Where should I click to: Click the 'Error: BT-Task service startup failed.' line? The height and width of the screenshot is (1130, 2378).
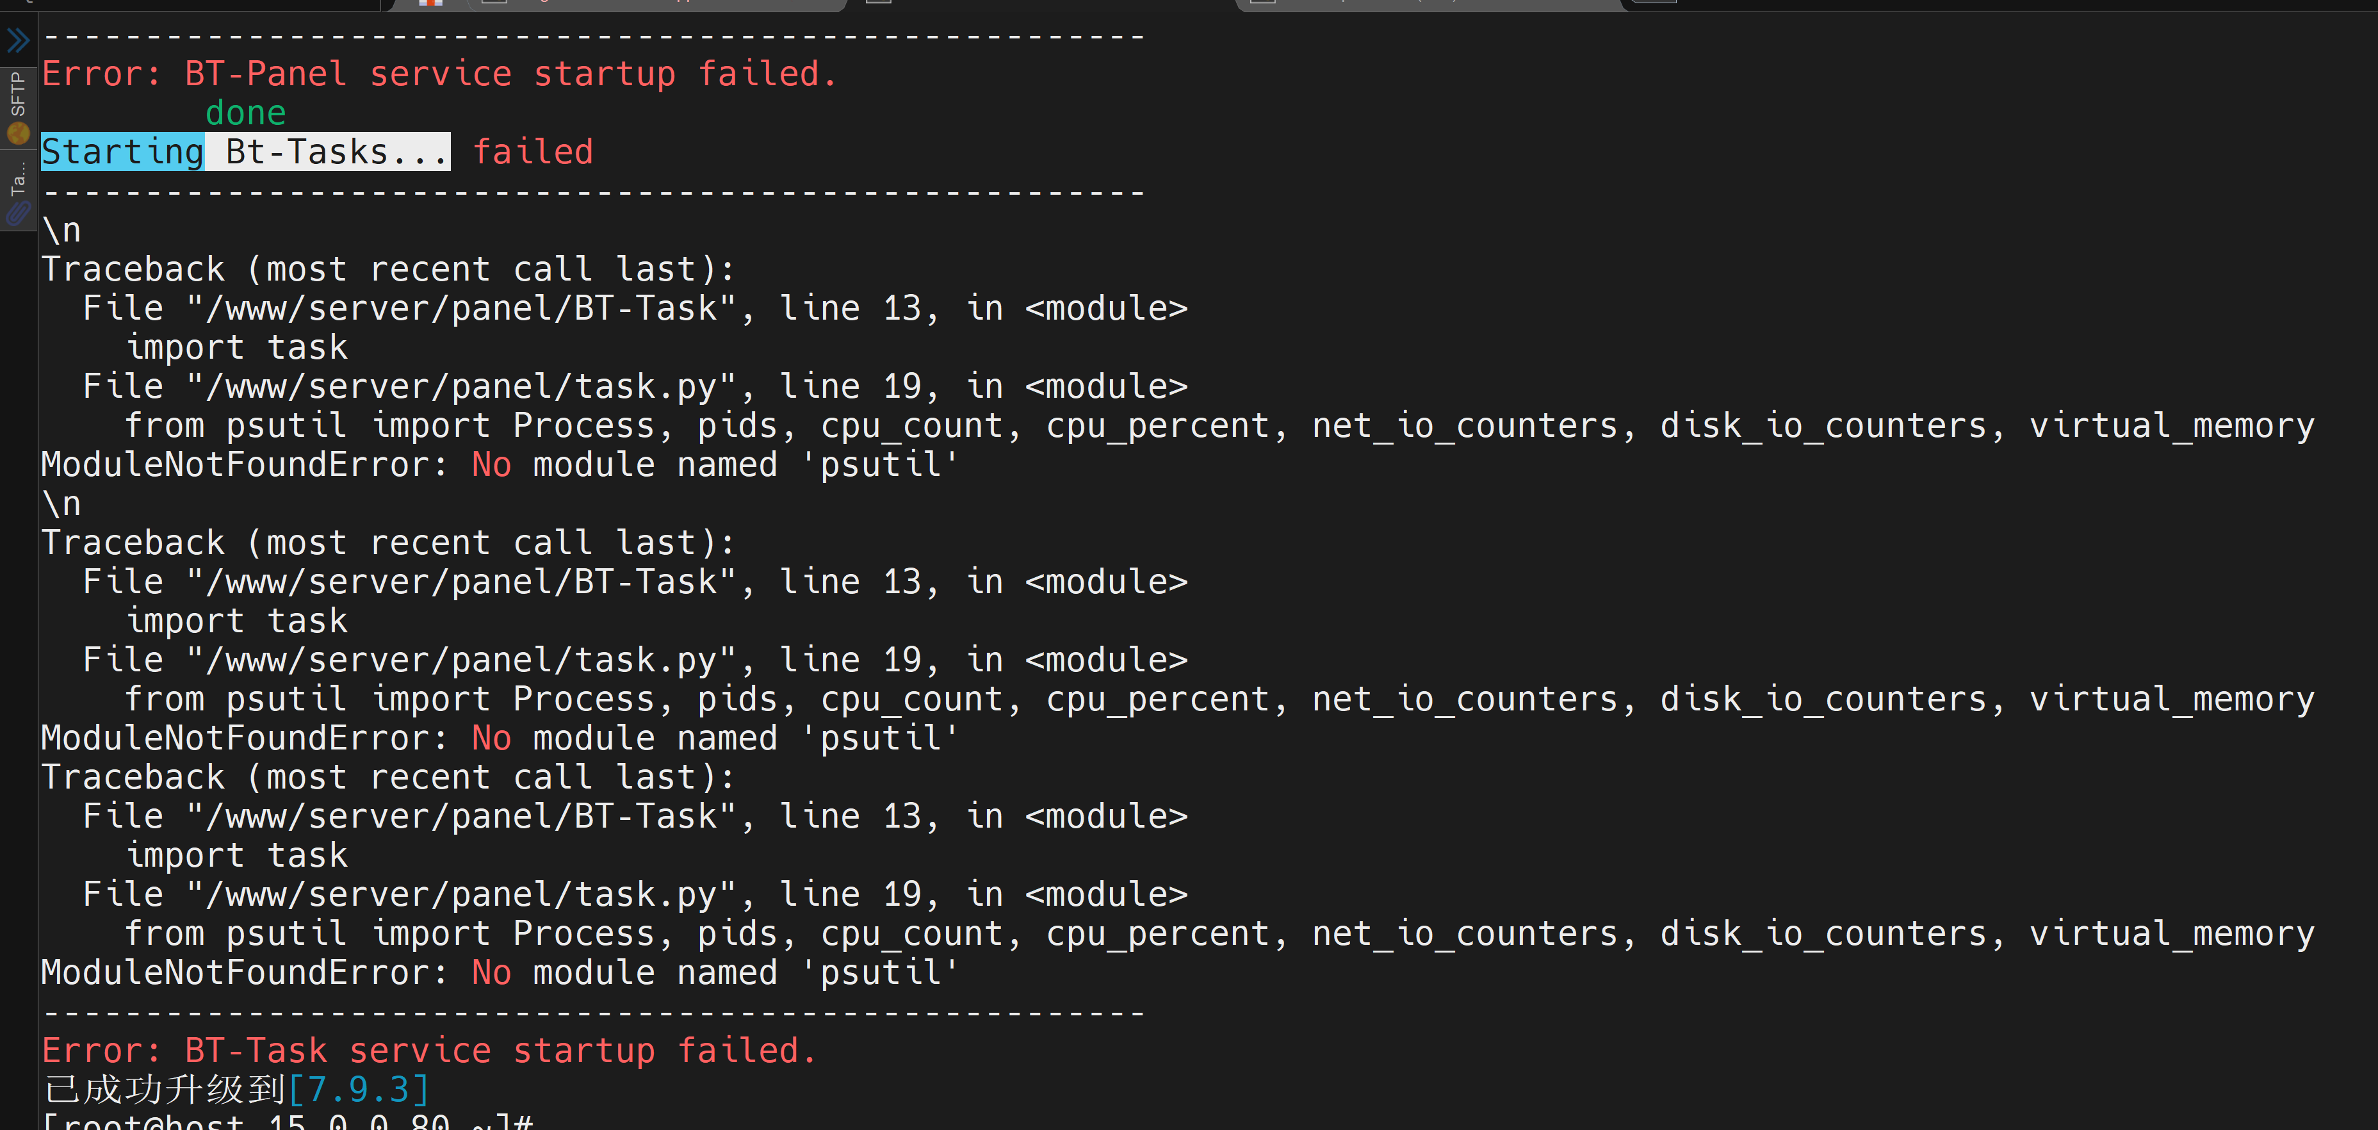pos(429,1051)
